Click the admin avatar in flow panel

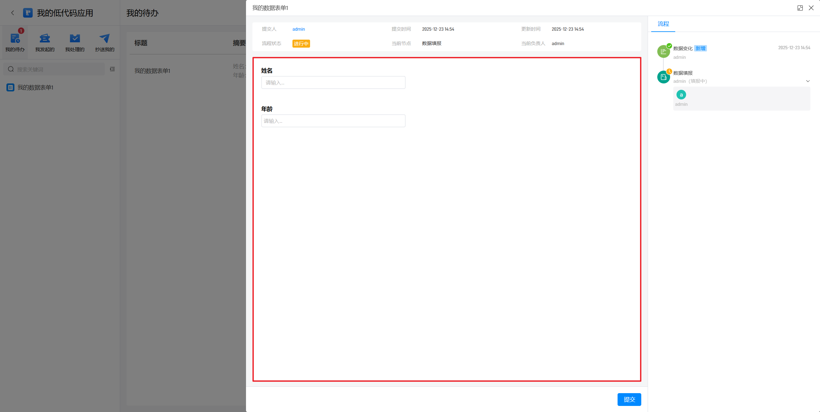[681, 95]
